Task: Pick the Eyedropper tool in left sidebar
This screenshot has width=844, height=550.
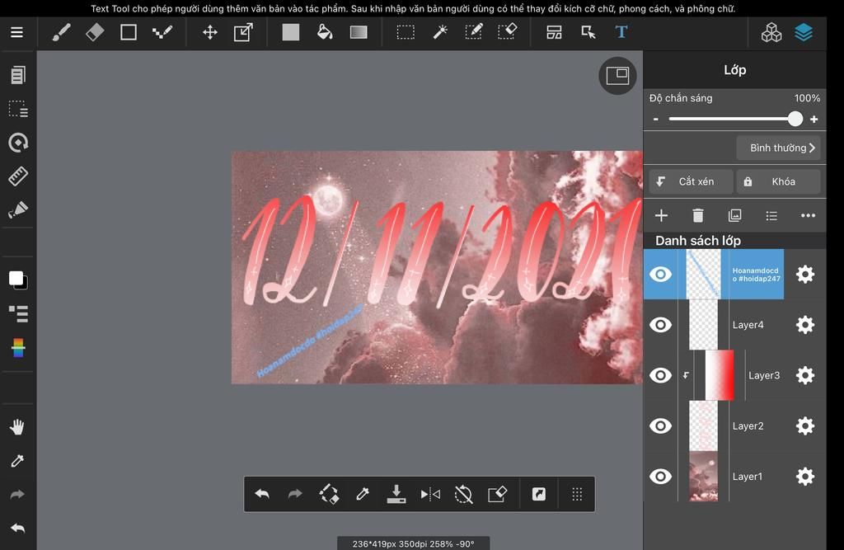Action: coord(17,461)
